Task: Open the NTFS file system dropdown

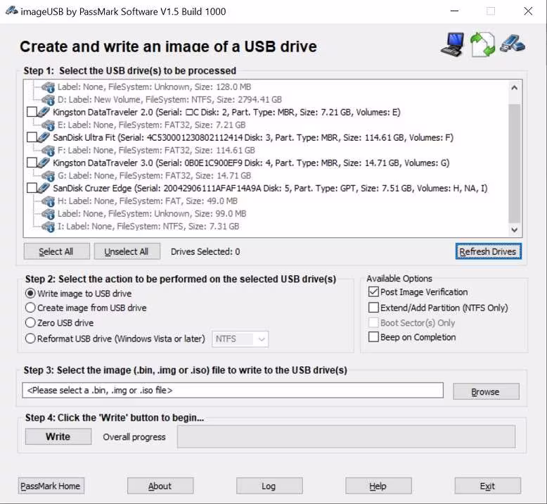Action: click(240, 339)
